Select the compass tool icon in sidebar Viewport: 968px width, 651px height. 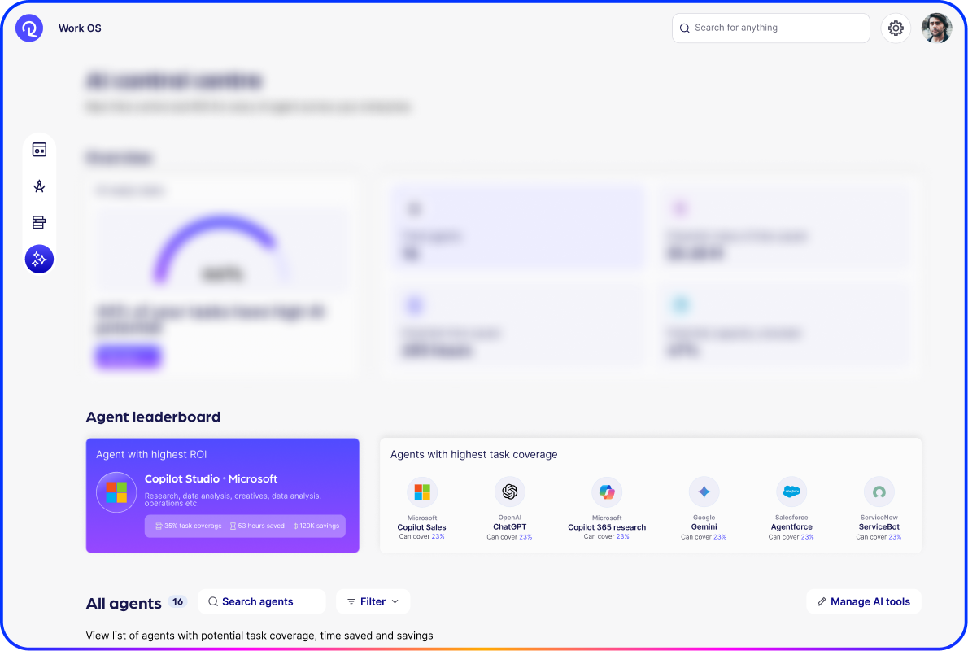click(39, 186)
